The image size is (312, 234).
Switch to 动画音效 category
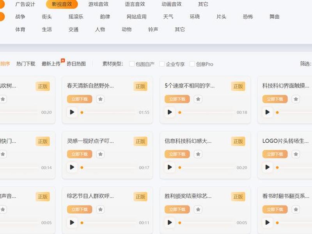point(172,4)
